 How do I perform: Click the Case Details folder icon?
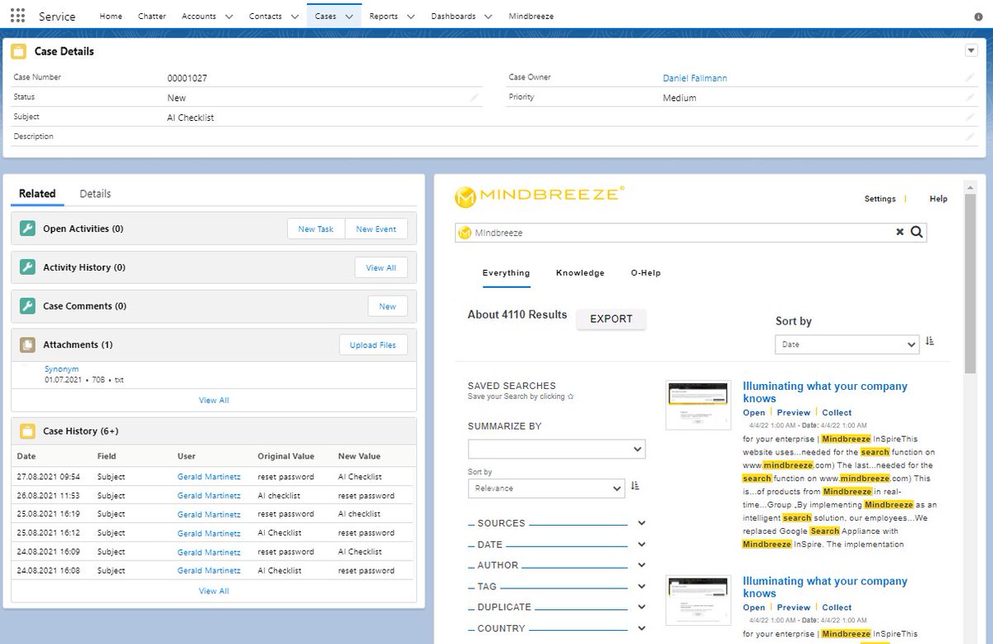point(19,51)
